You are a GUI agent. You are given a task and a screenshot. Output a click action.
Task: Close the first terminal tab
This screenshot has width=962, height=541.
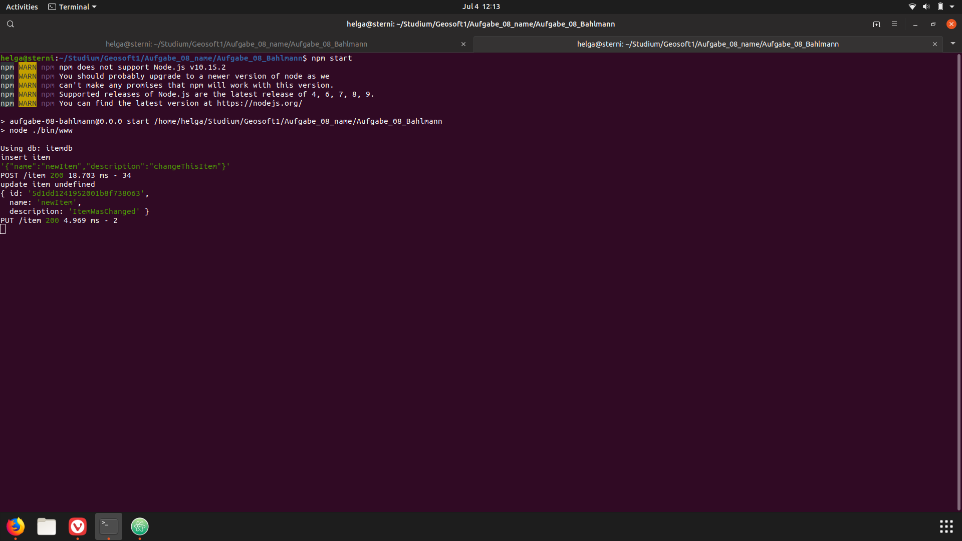pyautogui.click(x=463, y=44)
